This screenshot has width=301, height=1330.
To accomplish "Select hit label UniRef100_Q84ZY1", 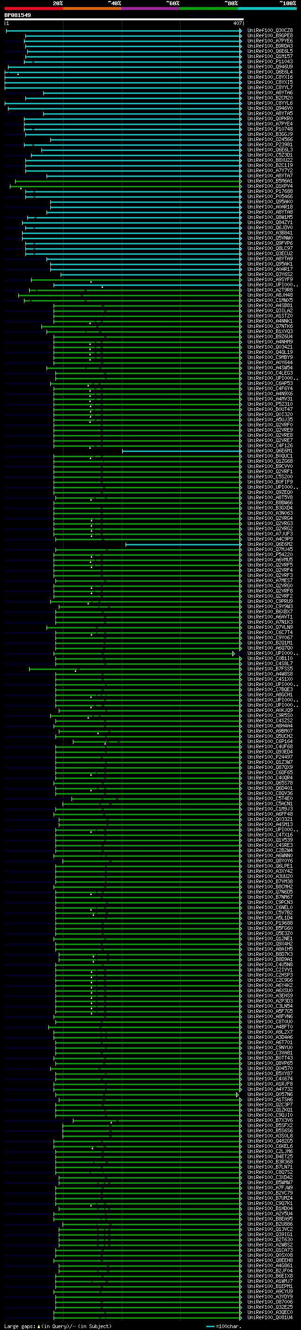I will (270, 222).
